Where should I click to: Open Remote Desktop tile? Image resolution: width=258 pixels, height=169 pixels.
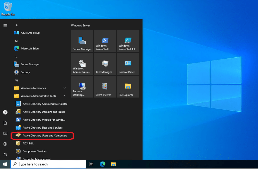82,86
